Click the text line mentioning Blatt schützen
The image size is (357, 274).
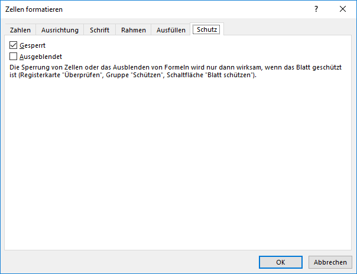coord(133,75)
